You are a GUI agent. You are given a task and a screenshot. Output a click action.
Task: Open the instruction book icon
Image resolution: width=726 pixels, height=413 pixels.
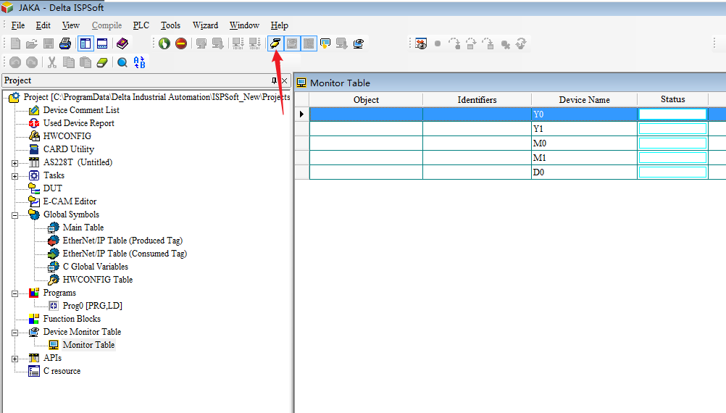tap(122, 43)
